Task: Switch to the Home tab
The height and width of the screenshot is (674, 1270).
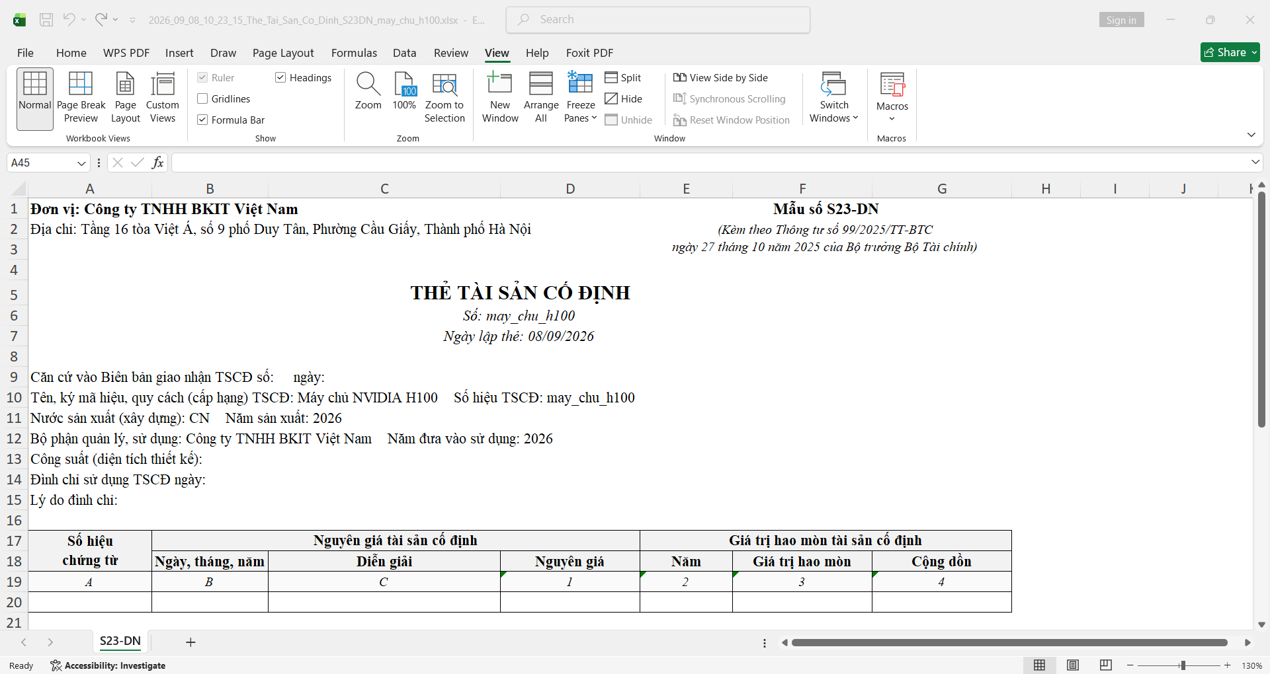Action: (x=71, y=53)
